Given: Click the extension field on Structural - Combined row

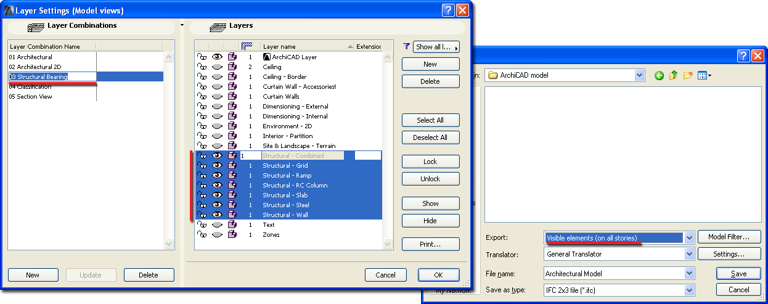Looking at the screenshot, I should tap(368, 156).
